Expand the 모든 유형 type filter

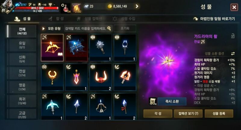(x=51, y=29)
